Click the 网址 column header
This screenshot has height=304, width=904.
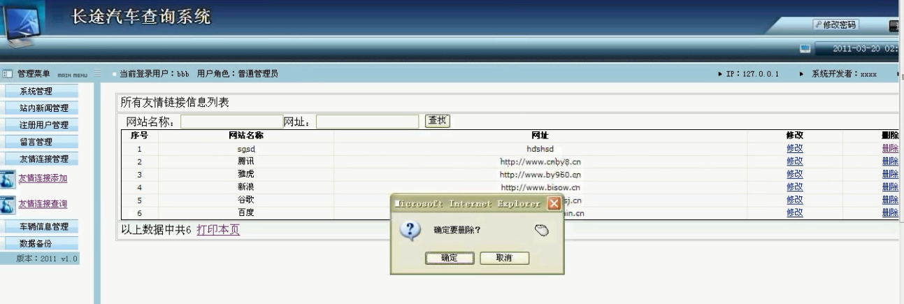tap(540, 136)
